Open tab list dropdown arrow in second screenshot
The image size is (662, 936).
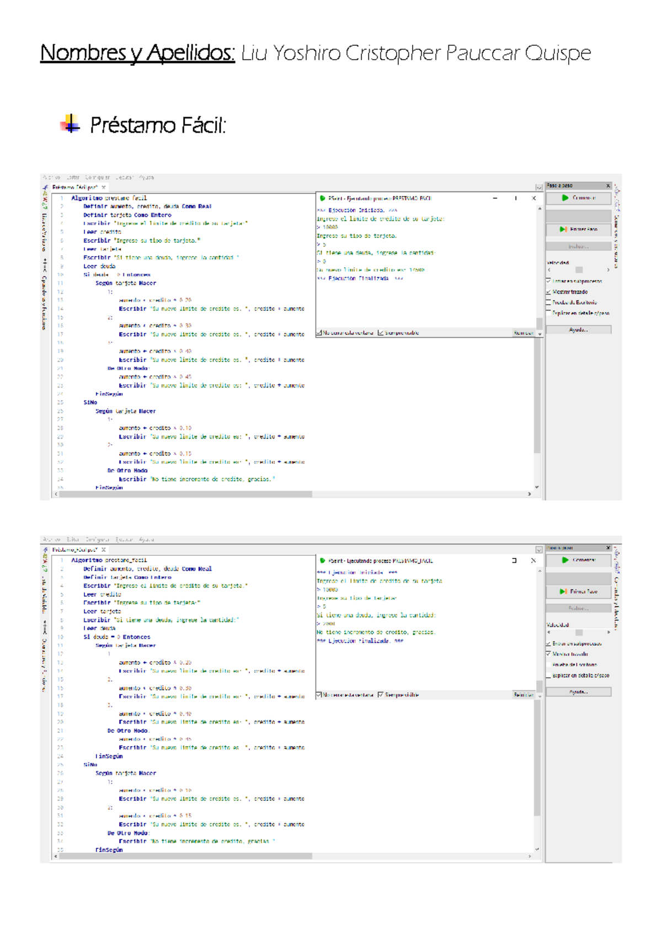click(x=539, y=550)
